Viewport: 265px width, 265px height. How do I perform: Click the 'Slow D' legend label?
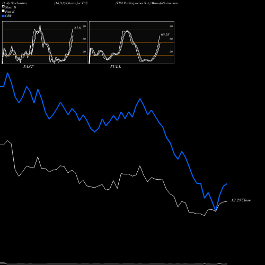click(x=11, y=7)
